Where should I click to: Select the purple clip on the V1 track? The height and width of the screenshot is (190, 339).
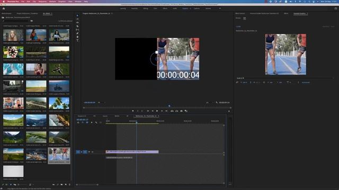132,152
